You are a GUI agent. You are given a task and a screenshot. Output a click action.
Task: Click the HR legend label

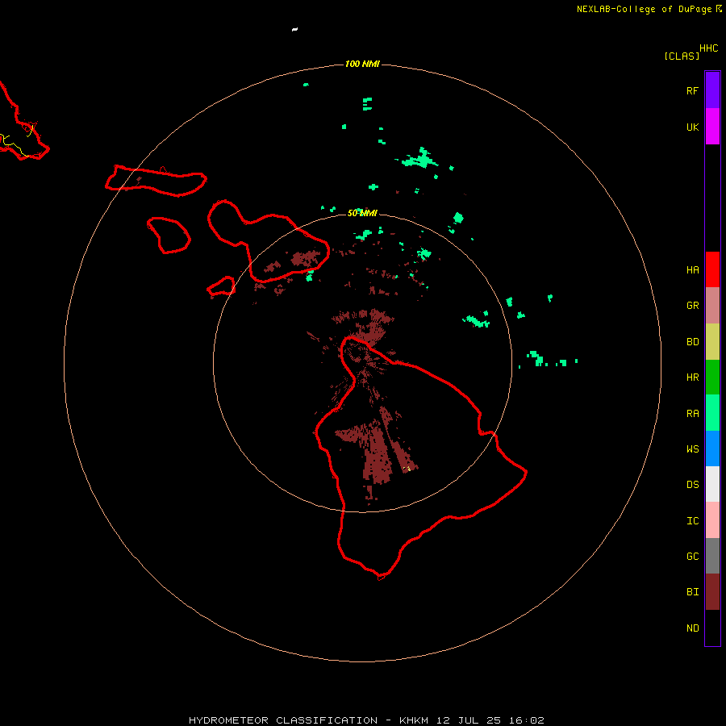click(692, 378)
